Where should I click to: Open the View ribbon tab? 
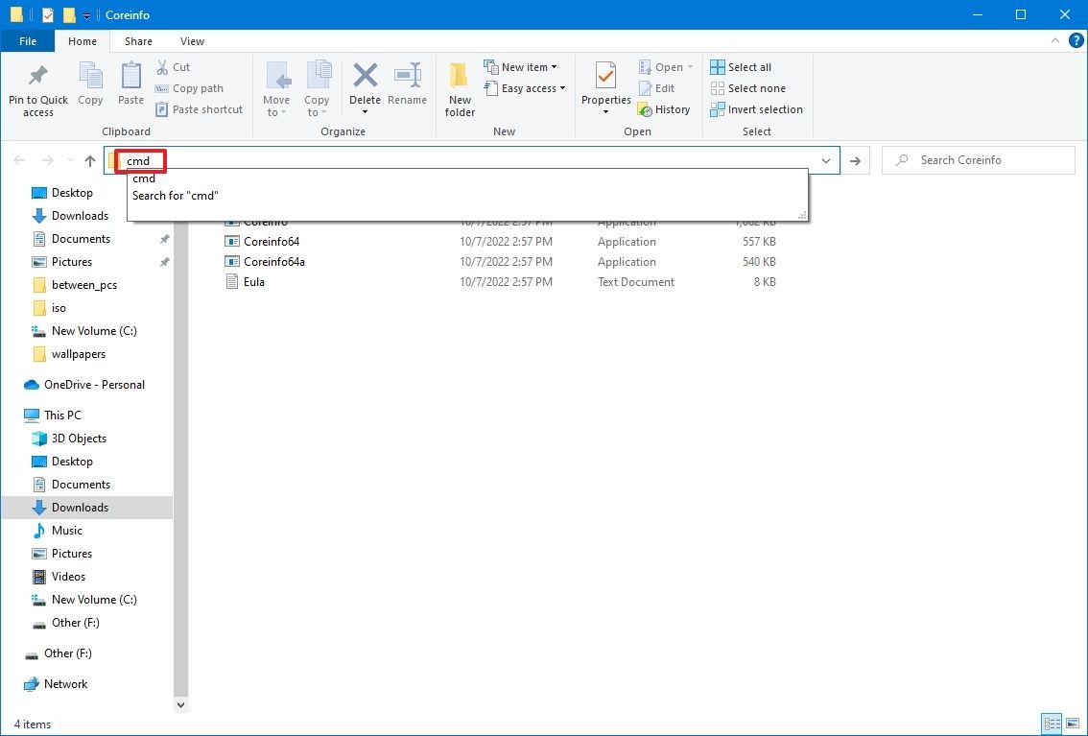192,41
